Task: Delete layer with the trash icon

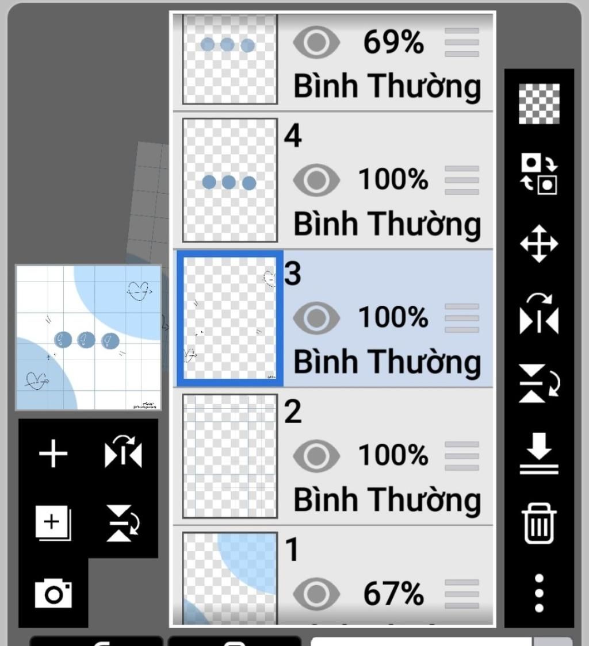Action: click(539, 523)
